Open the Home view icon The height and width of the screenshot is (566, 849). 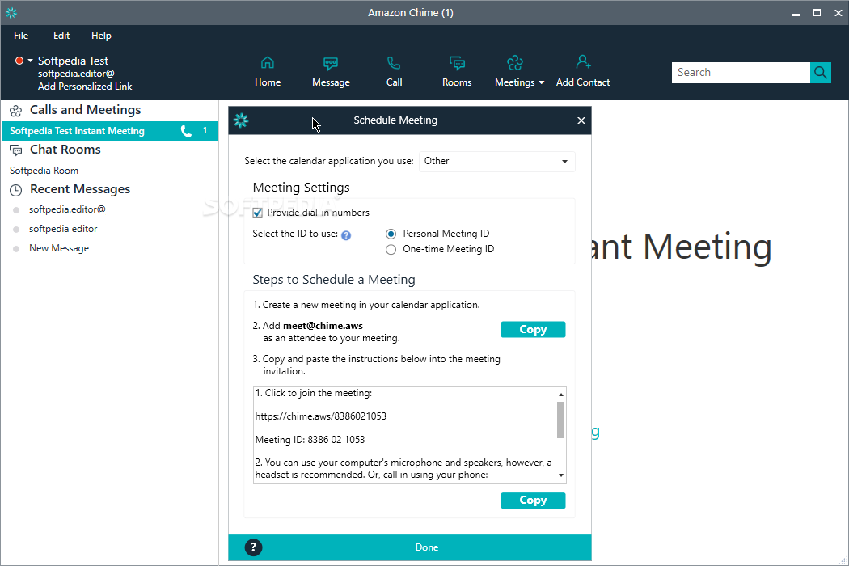tap(268, 63)
